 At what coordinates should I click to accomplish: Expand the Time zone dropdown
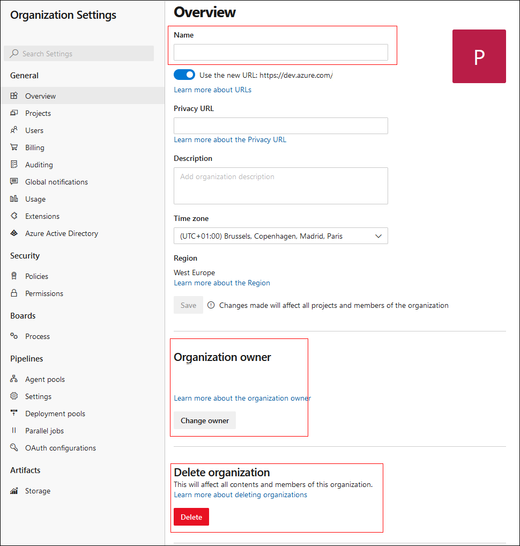coord(280,236)
